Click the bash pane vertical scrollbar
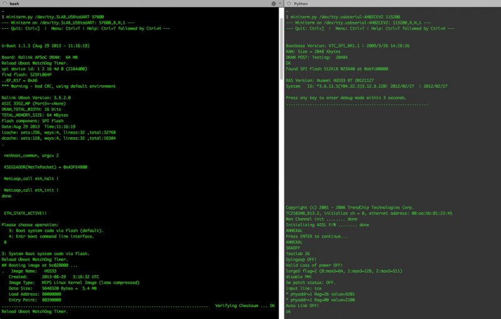 click(x=281, y=49)
